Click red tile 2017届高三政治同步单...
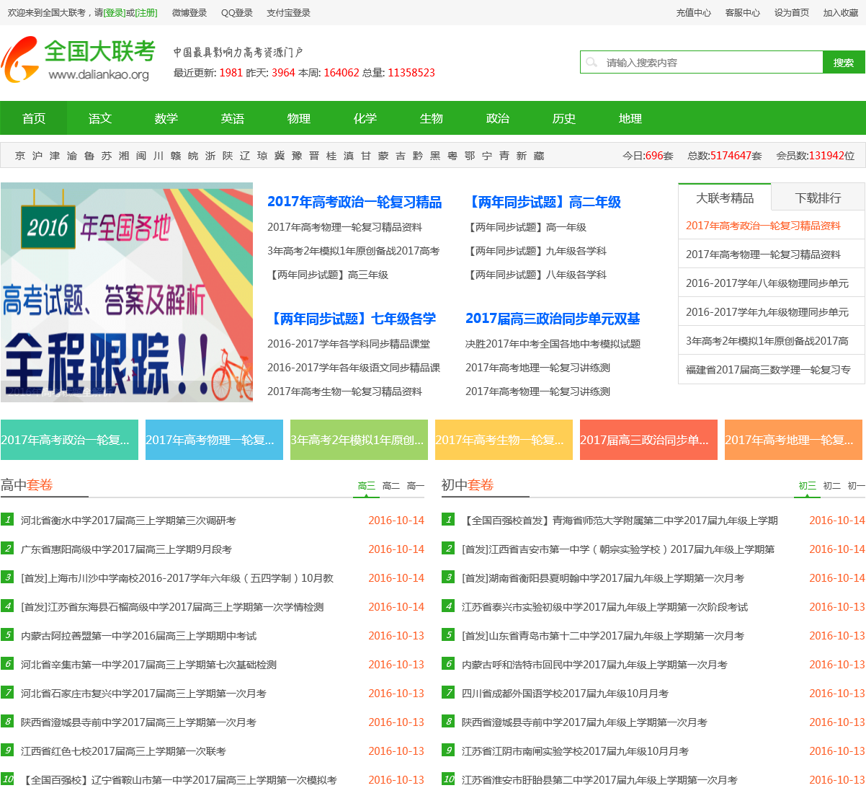Viewport: 866px width, 788px height. coord(648,440)
